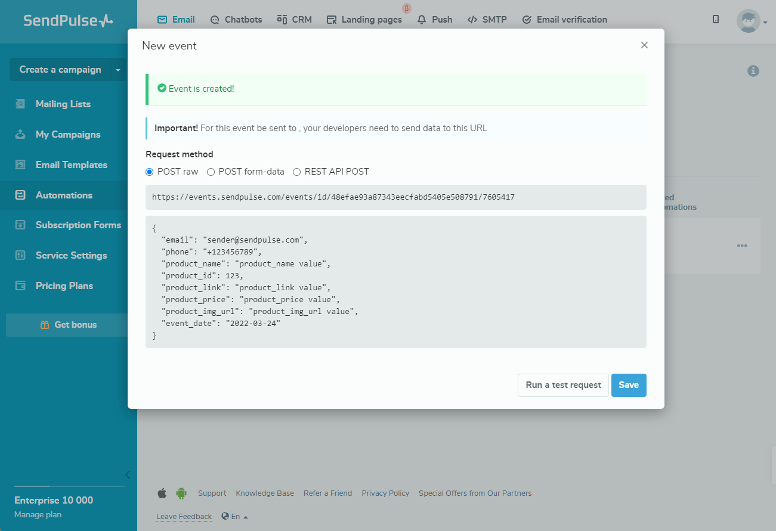Open the Privacy Policy link
The image size is (776, 531).
point(386,493)
